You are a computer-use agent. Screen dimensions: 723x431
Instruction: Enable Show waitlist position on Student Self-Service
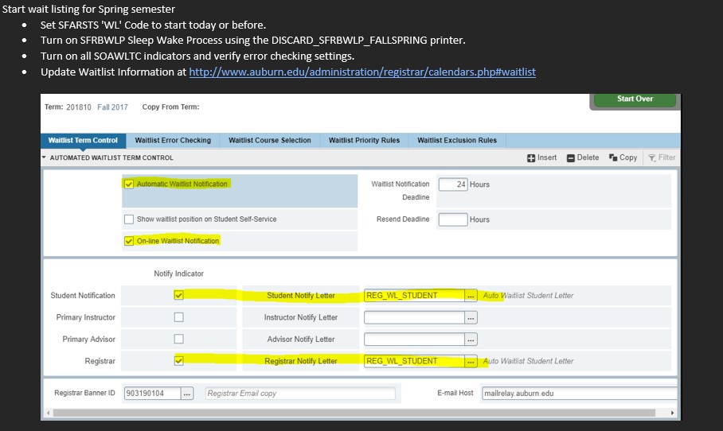[129, 219]
